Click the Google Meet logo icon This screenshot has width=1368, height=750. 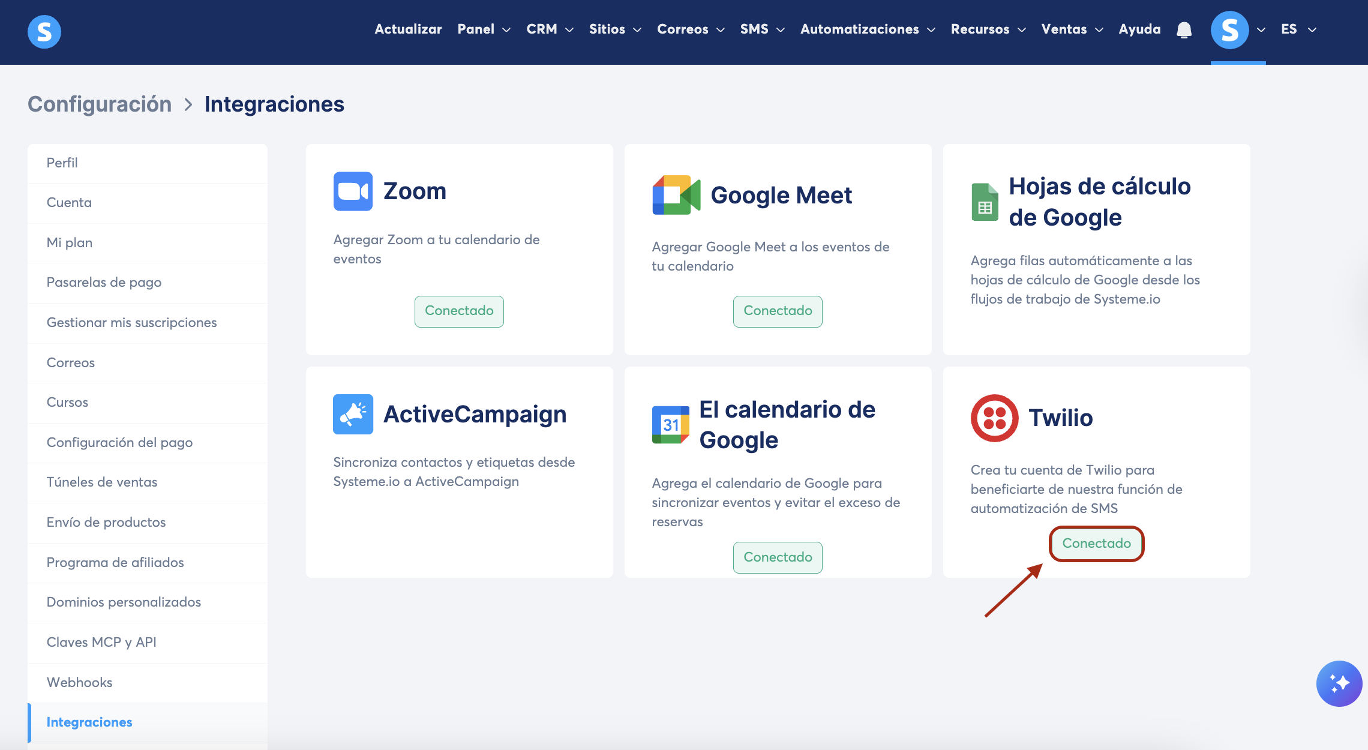[x=676, y=195]
